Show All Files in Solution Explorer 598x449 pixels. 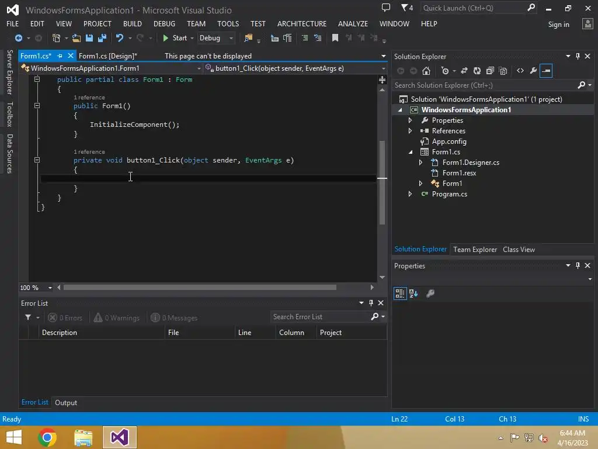pyautogui.click(x=503, y=71)
